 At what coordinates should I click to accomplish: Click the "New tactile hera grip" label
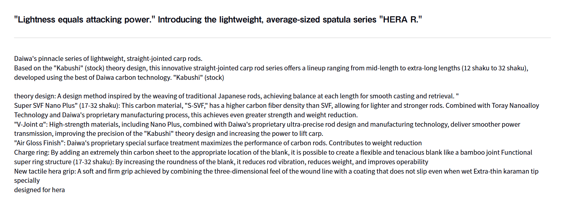[45, 171]
